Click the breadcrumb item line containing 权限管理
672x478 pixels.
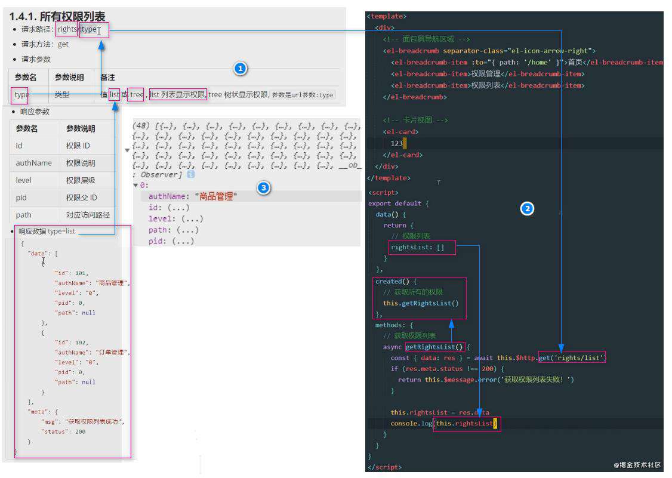[488, 74]
